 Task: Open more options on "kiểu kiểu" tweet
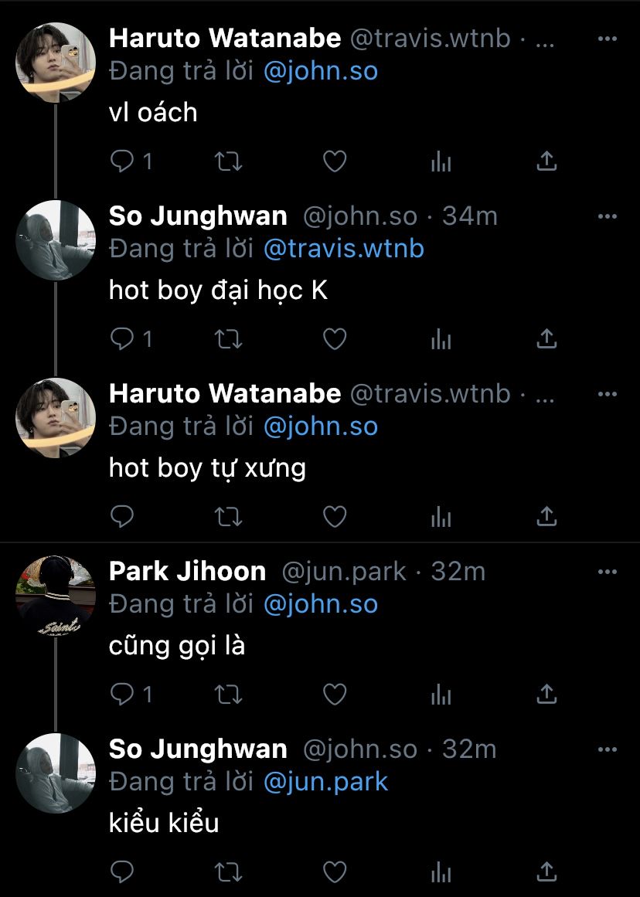pyautogui.click(x=608, y=749)
